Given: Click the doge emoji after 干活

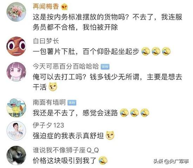Looking at the screenshot, I should pos(53,87).
